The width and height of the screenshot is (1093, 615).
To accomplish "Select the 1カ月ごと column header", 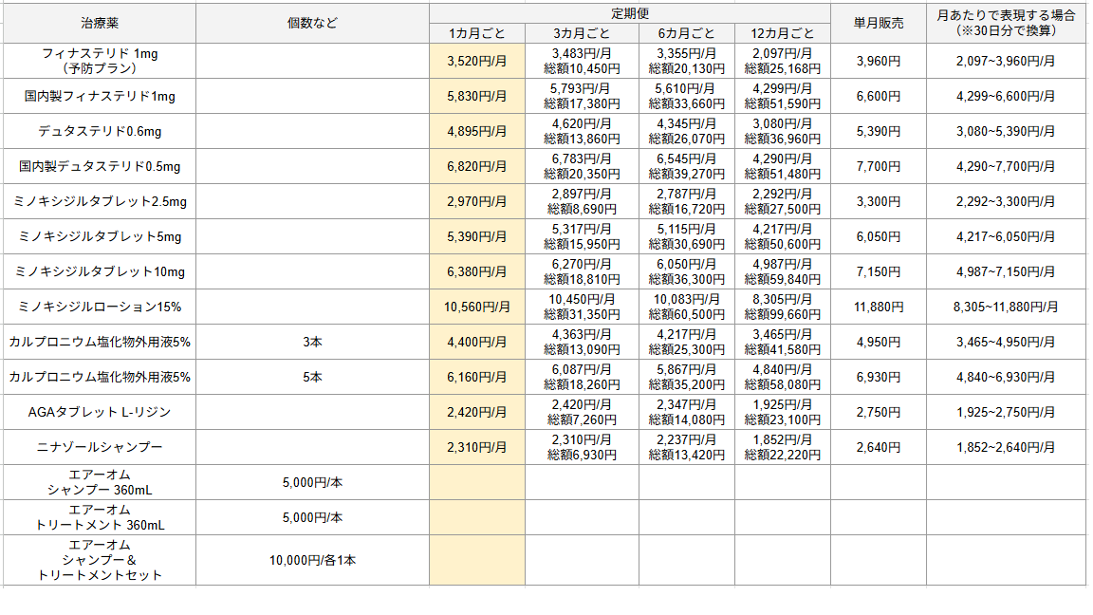I will pyautogui.click(x=477, y=33).
